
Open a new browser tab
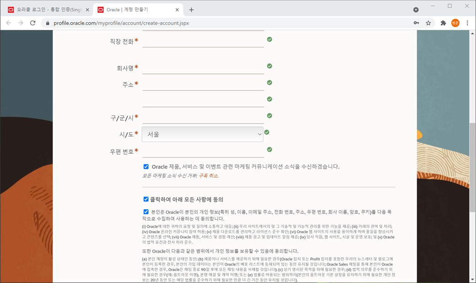click(x=191, y=10)
